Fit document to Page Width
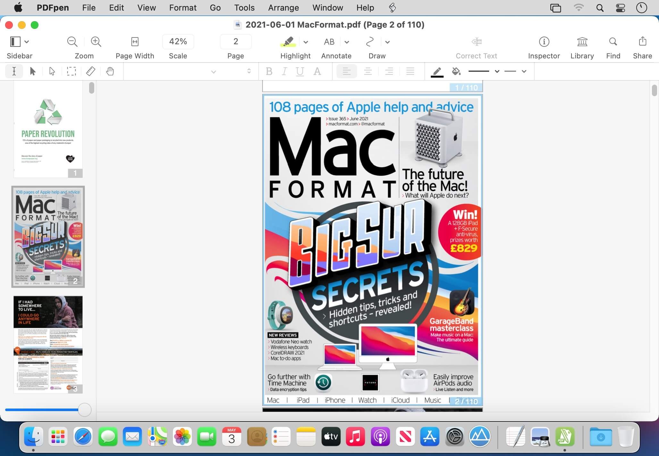The width and height of the screenshot is (659, 456). (x=135, y=42)
